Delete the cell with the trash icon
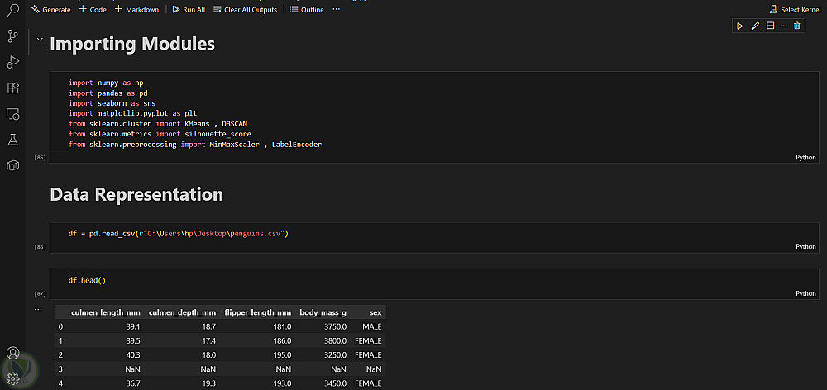827x390 pixels. [797, 26]
